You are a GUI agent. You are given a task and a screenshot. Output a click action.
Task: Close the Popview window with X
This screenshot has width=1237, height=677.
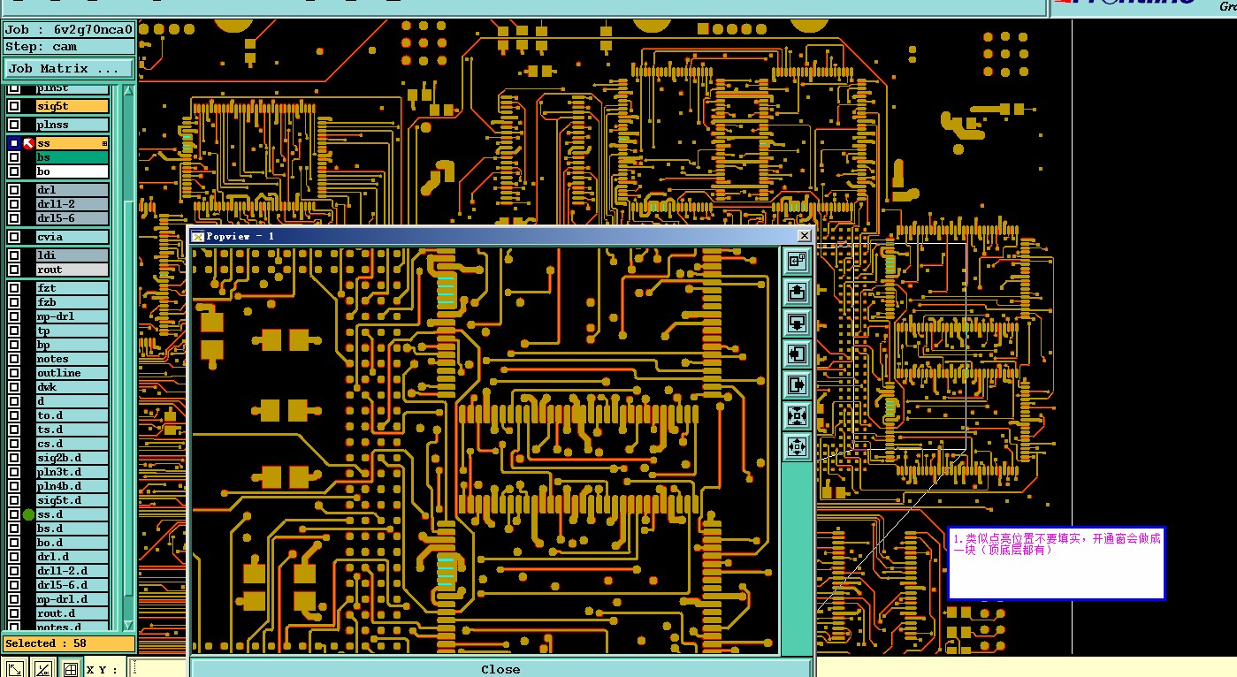(x=804, y=236)
